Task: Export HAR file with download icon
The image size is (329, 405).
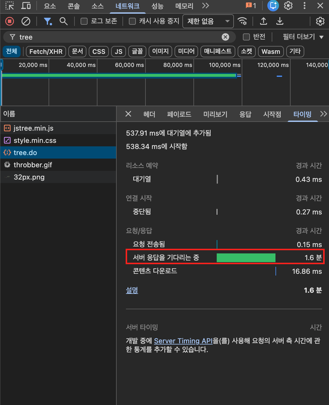Action: pos(280,21)
